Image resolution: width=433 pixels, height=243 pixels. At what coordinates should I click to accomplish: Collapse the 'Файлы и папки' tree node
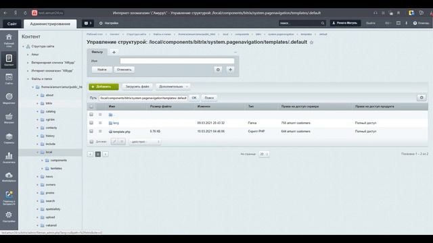pos(28,79)
